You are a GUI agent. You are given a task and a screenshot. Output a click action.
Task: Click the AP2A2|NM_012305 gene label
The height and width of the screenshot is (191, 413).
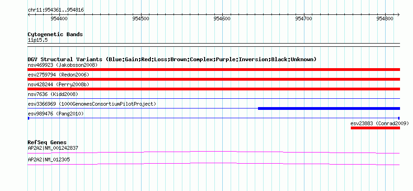click(49, 159)
